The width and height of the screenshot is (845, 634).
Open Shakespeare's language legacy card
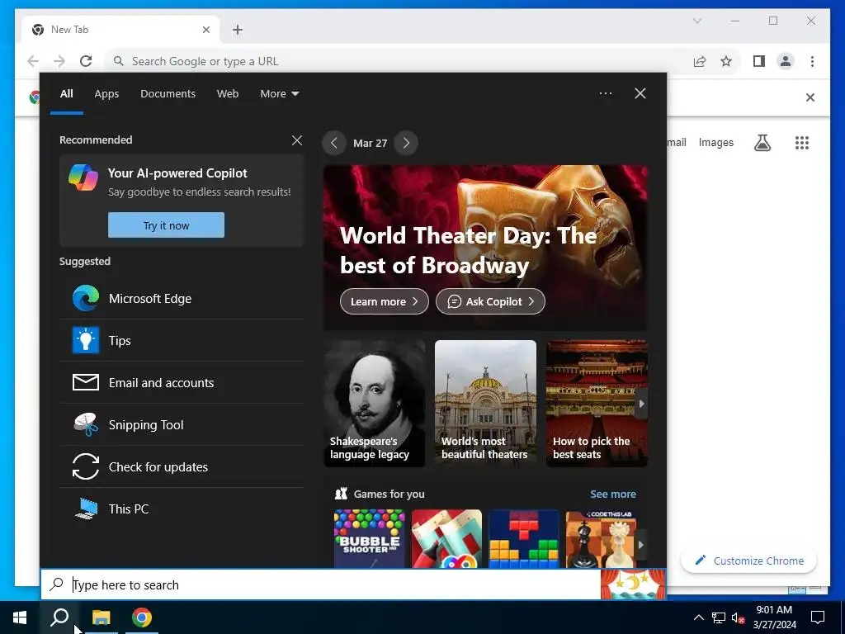375,403
